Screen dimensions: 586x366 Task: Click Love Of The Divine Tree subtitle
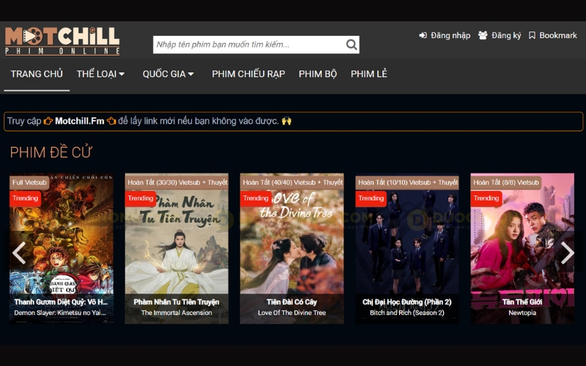tap(292, 313)
